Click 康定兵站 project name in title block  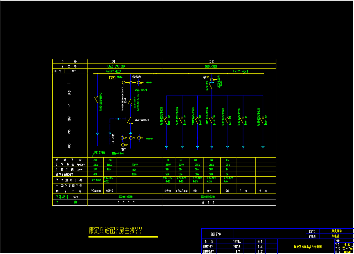337,231
